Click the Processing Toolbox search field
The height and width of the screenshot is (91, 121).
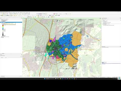[111, 20]
